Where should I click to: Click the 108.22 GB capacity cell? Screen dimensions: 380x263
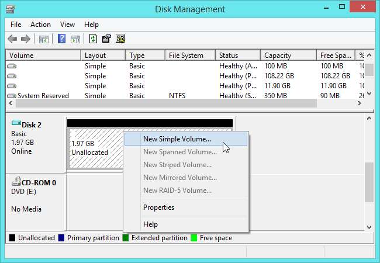pyautogui.click(x=279, y=76)
